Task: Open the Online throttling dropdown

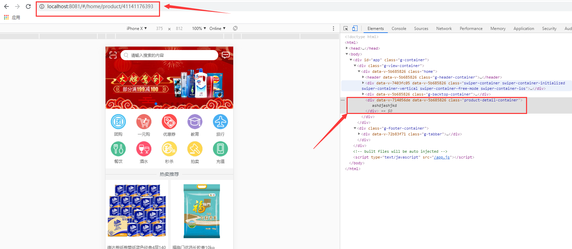Action: pyautogui.click(x=217, y=29)
